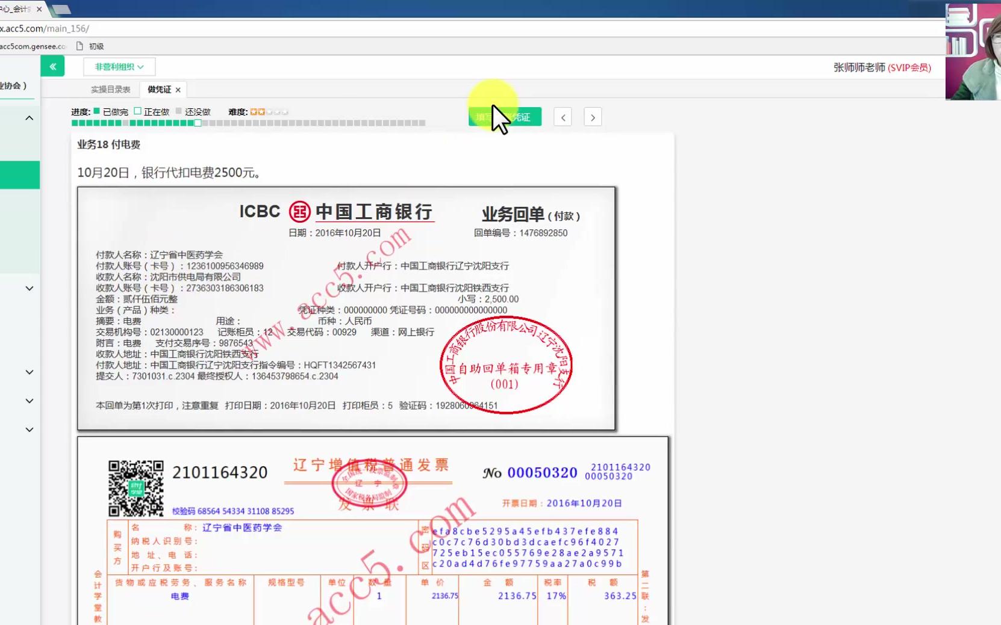The width and height of the screenshot is (1001, 625).
Task: Select the 中心_会计 browser tab
Action: coord(18,9)
